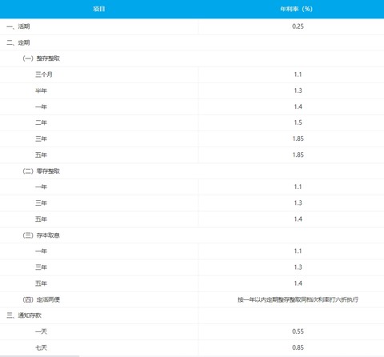384x357 pixels.
Task: Click the (一) 整存整取 subsection label
Action: [x=42, y=58]
